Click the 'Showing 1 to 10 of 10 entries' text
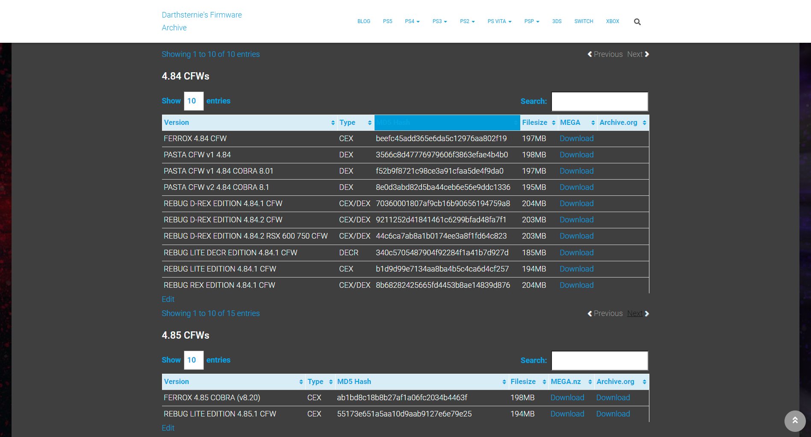This screenshot has height=437, width=811. pos(210,54)
